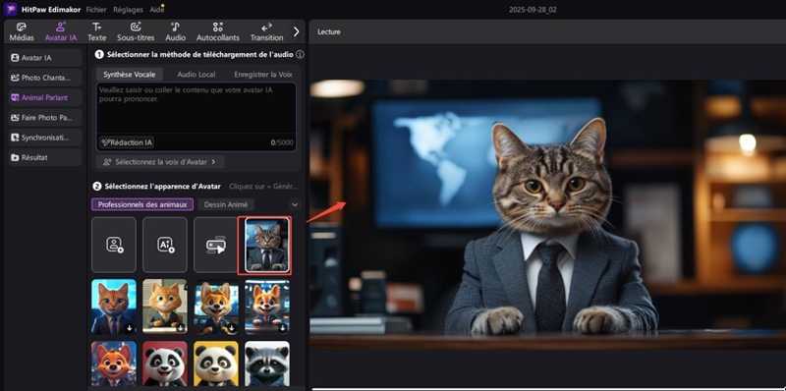
Task: Click the cat preview in Lecture panel
Action: [x=548, y=215]
